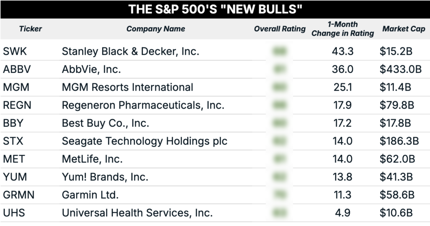Screen dimensions: 430x226
Task: Select the $10.6B market cap cell
Action: [396, 213]
